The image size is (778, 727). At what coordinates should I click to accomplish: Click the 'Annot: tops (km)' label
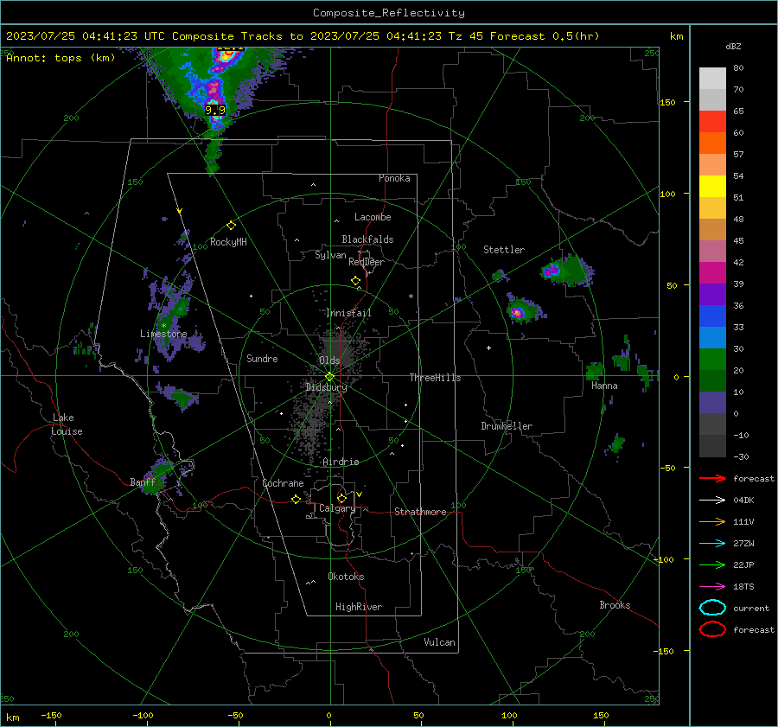click(x=61, y=58)
